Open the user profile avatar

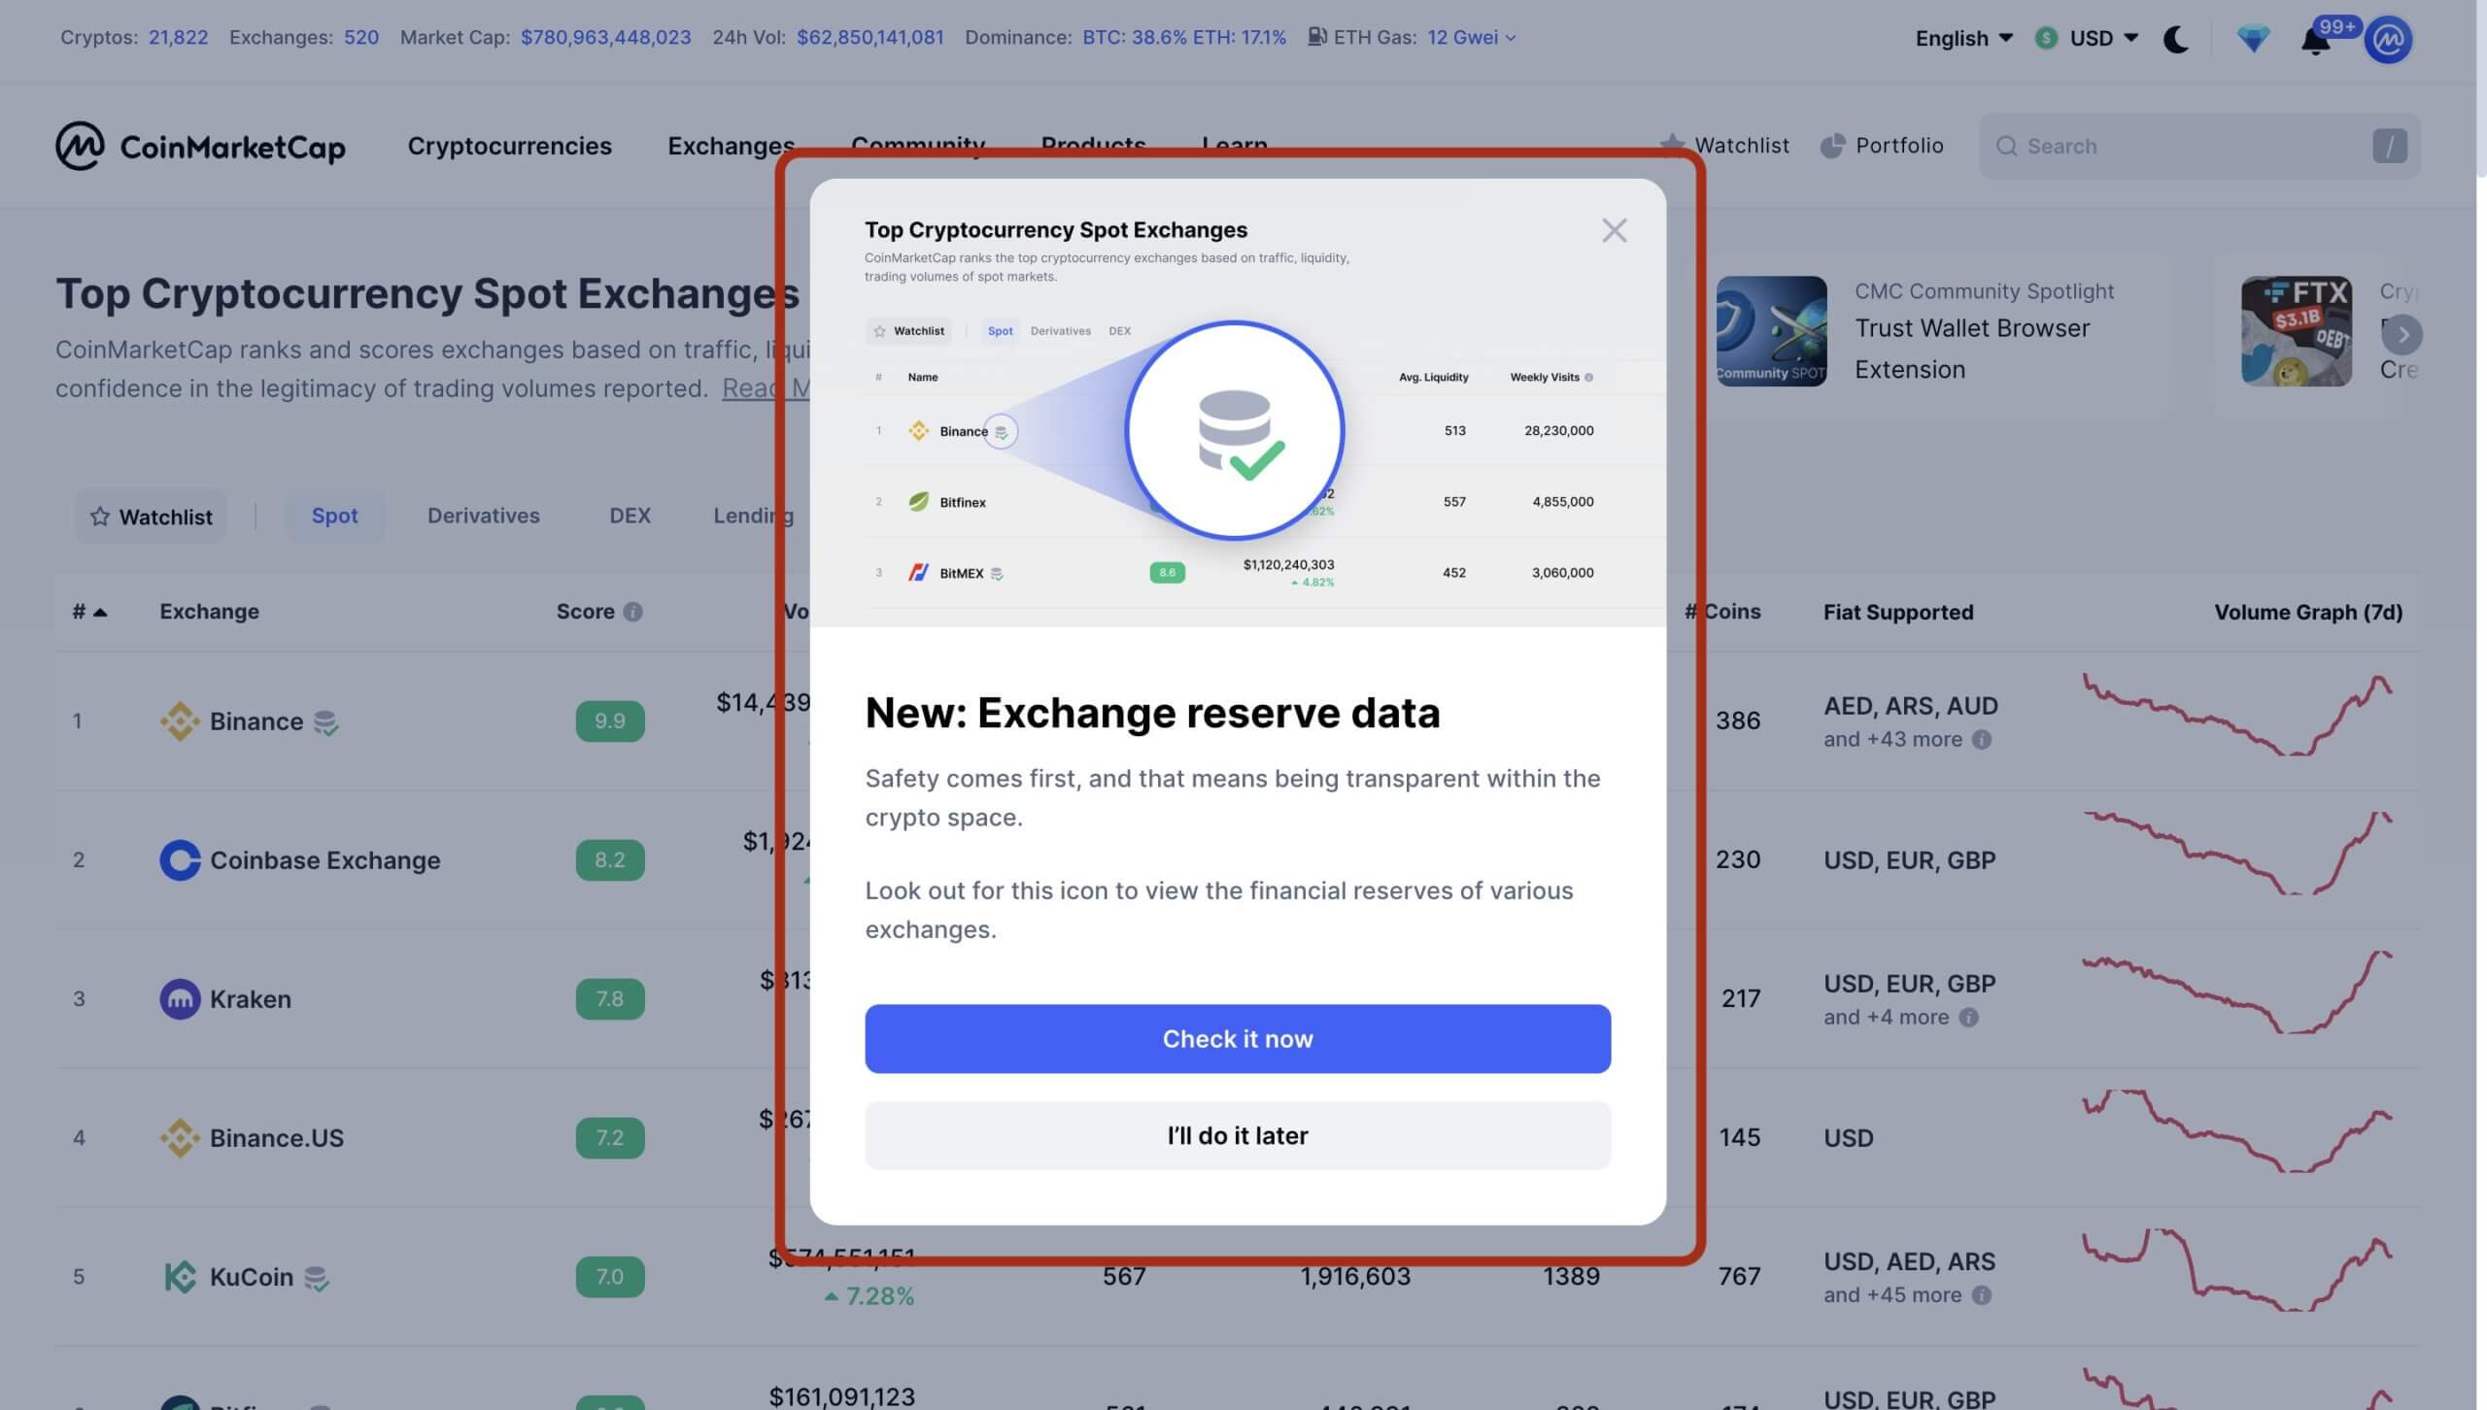pyautogui.click(x=2388, y=40)
